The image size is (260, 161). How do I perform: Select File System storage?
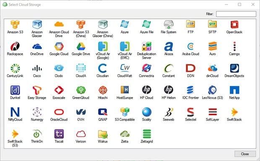pos(169,25)
